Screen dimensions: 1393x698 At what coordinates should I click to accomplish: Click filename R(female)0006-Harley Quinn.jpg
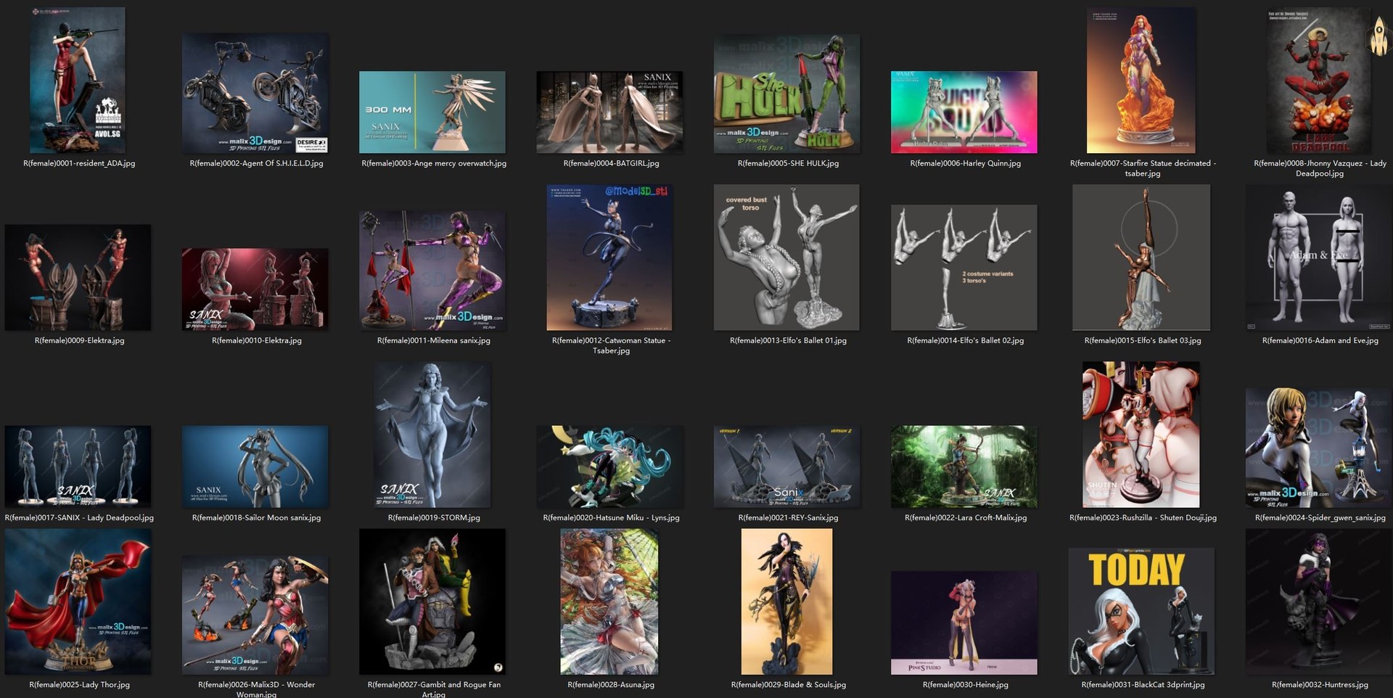[x=965, y=163]
